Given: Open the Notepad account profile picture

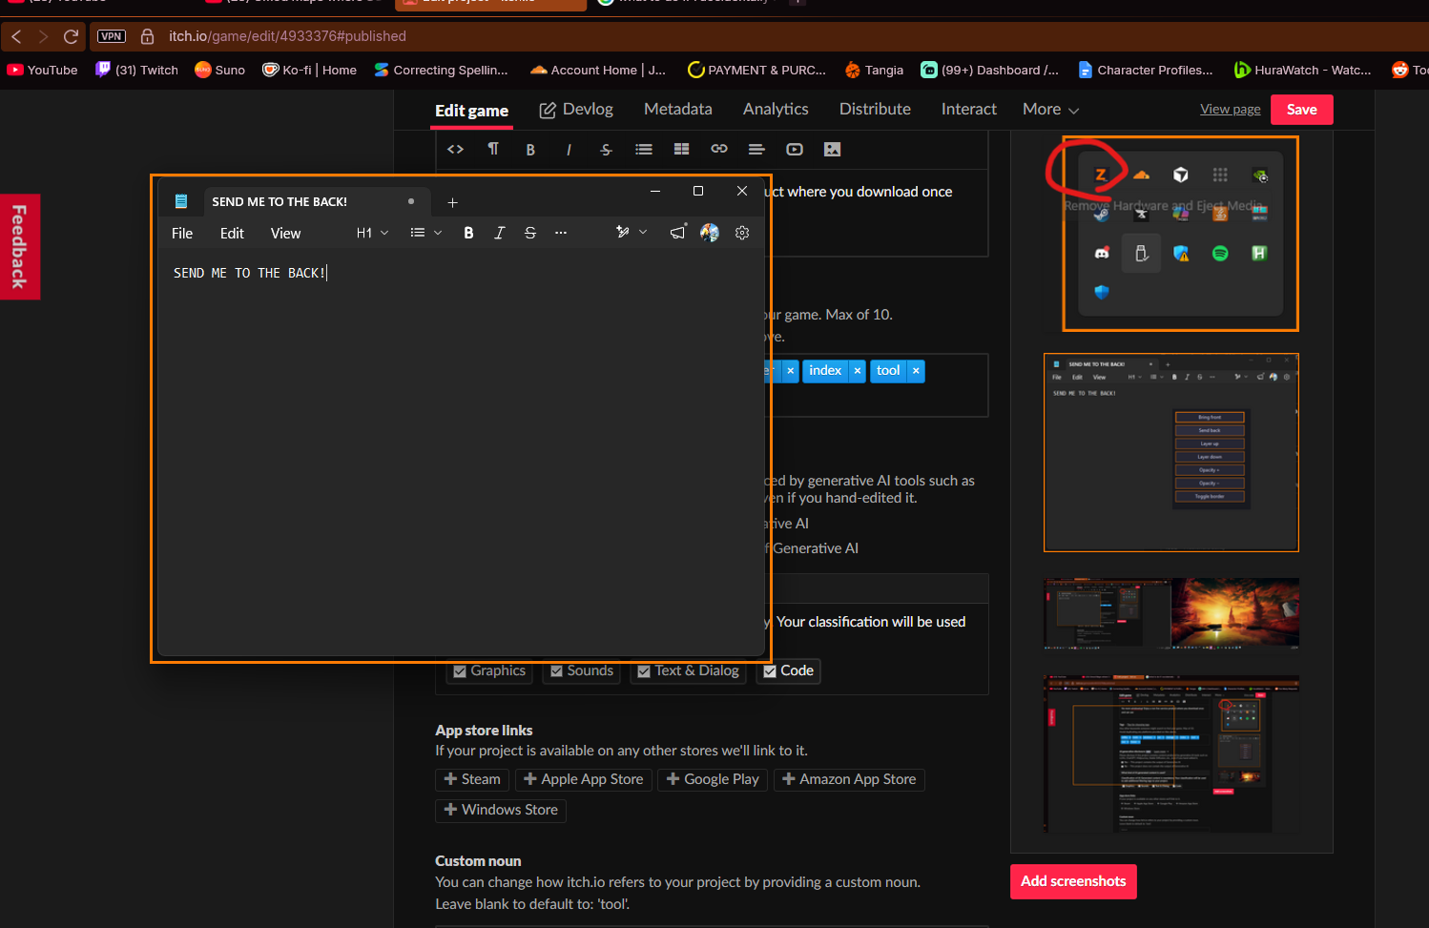Looking at the screenshot, I should tap(710, 233).
